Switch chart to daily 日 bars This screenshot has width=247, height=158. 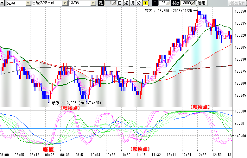(x=120, y=3)
